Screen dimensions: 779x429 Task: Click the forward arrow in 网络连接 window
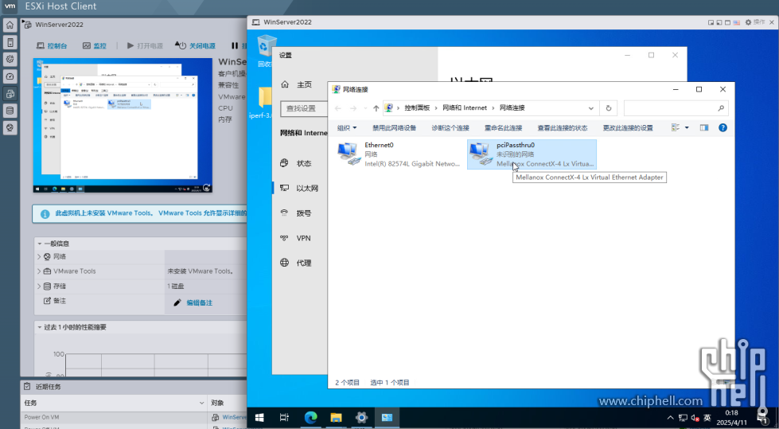pyautogui.click(x=353, y=108)
